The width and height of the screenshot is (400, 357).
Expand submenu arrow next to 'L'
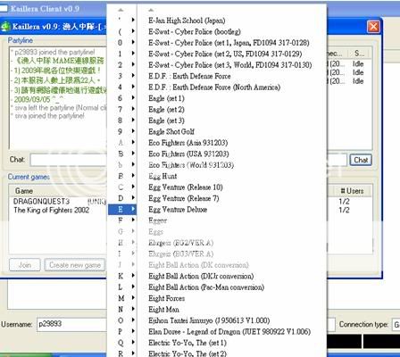133,287
